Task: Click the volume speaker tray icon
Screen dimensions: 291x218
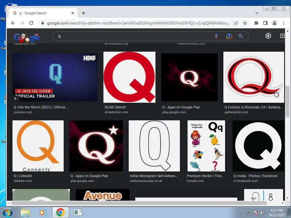Action: click(262, 213)
